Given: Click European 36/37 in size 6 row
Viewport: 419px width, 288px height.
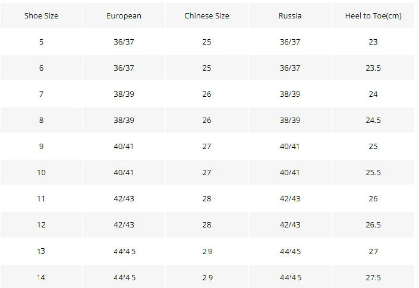Looking at the screenshot, I should click(124, 68).
